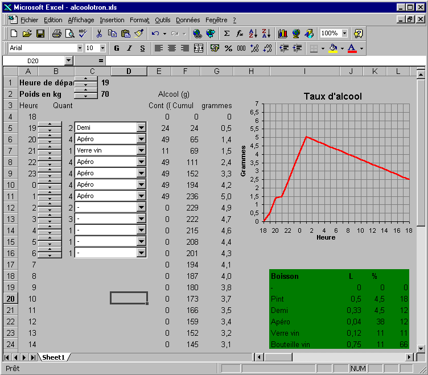Go to the first sheet tab arrow
The image size is (428, 375).
(x=7, y=357)
